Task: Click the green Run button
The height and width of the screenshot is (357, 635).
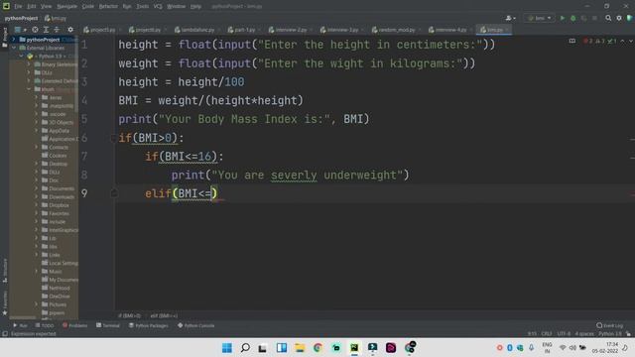Action: [563, 18]
